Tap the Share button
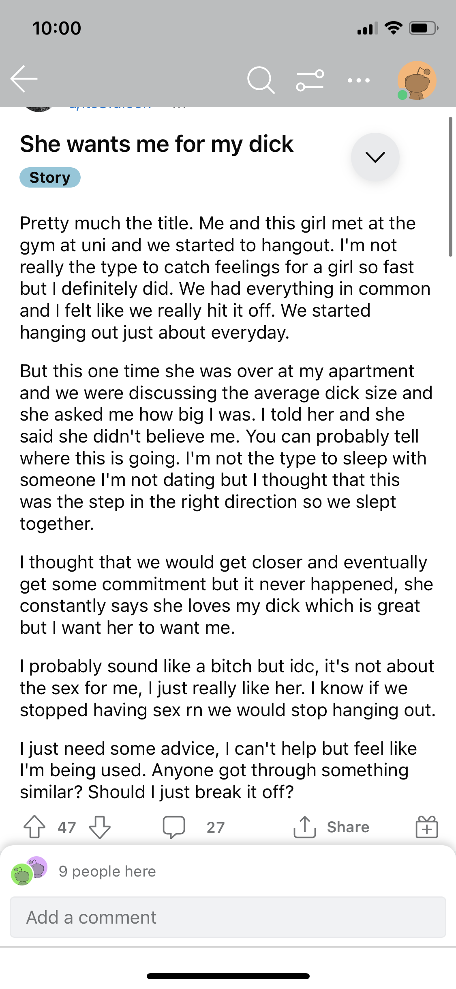The height and width of the screenshot is (989, 456). 331,827
